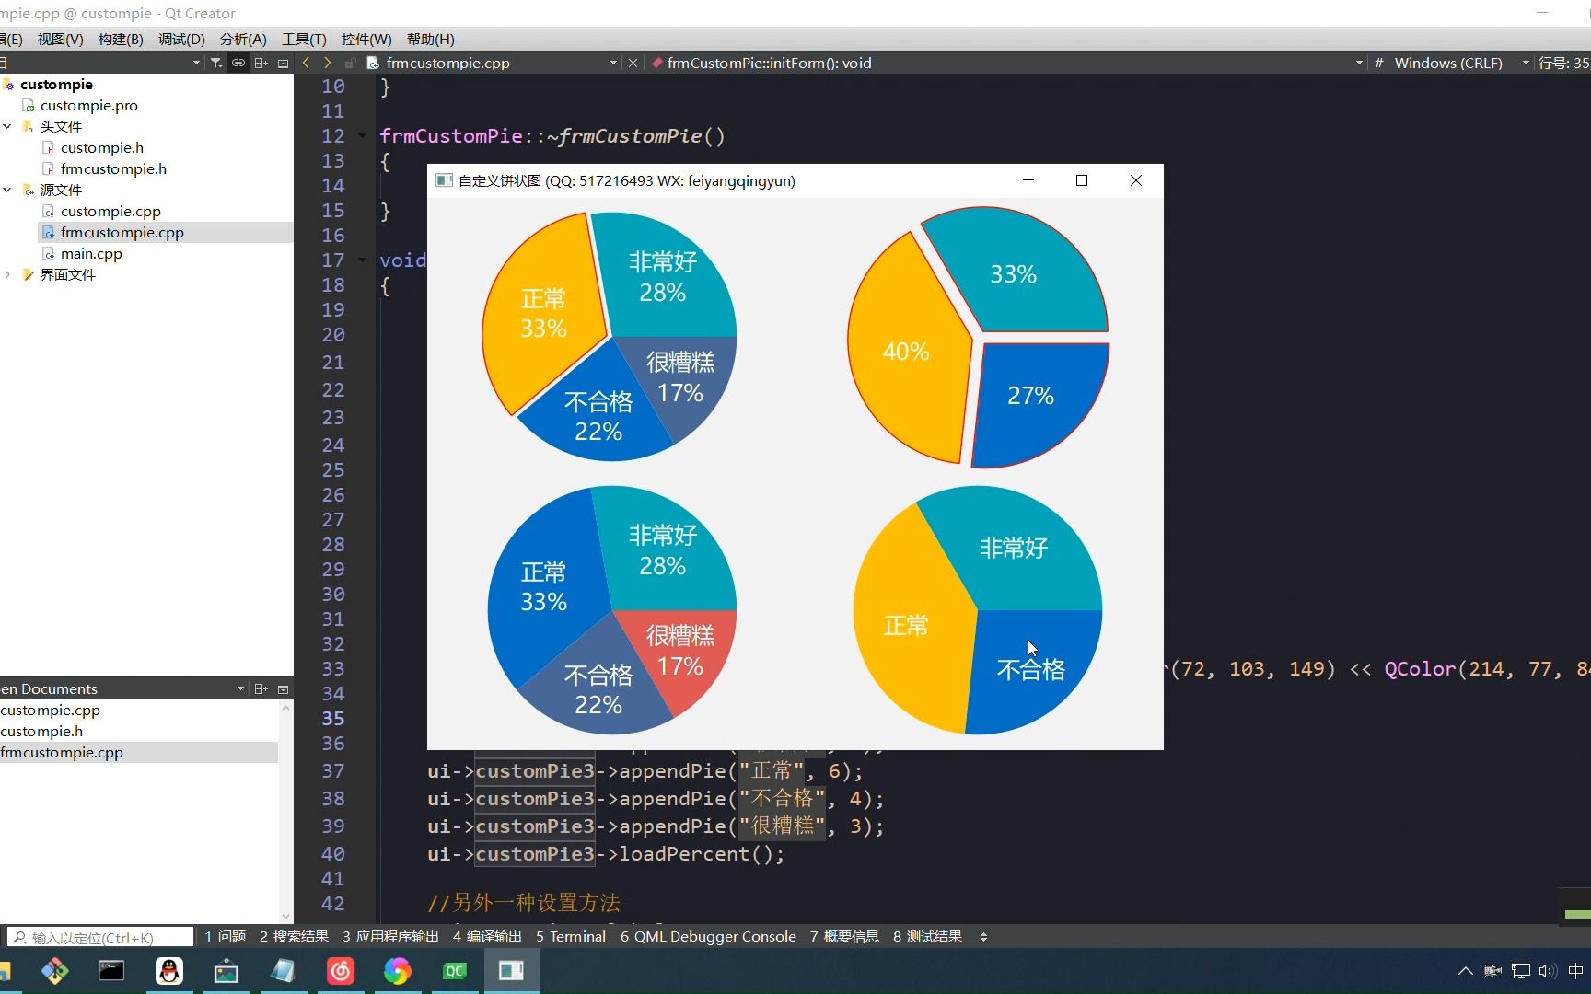1591x994 pixels.
Task: Split the editor using the split icon
Action: (x=261, y=64)
